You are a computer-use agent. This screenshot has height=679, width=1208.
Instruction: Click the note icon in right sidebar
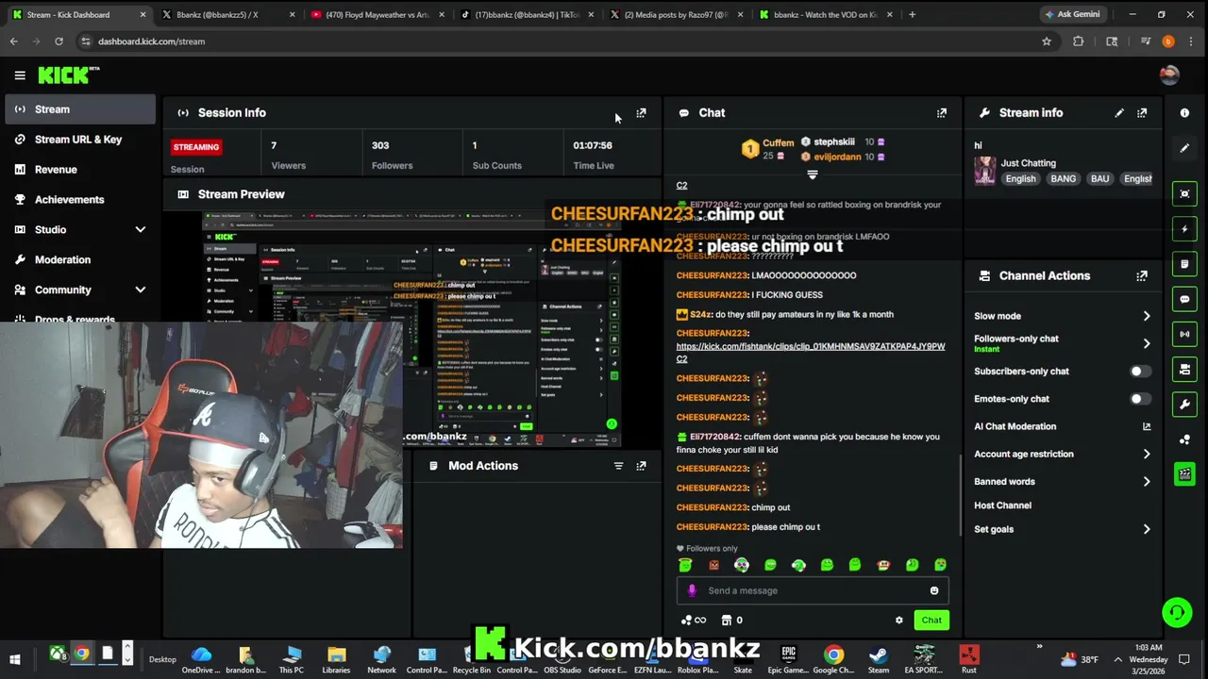pyautogui.click(x=1184, y=264)
